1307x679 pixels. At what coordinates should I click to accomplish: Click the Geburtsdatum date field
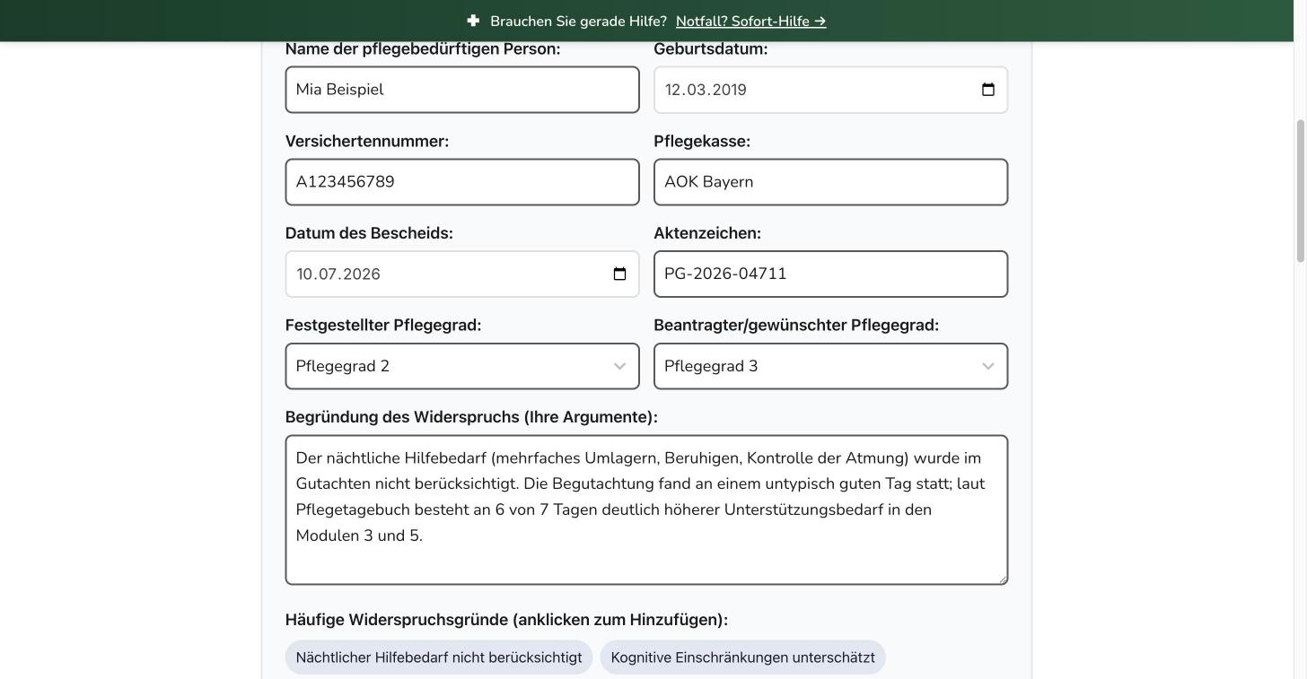(830, 90)
